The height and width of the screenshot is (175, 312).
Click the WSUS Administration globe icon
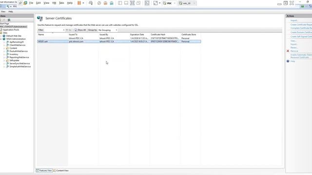point(4,39)
